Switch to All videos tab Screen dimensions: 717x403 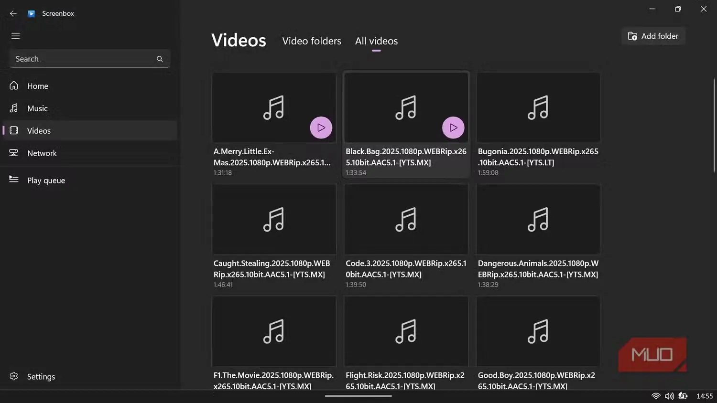[x=376, y=41]
